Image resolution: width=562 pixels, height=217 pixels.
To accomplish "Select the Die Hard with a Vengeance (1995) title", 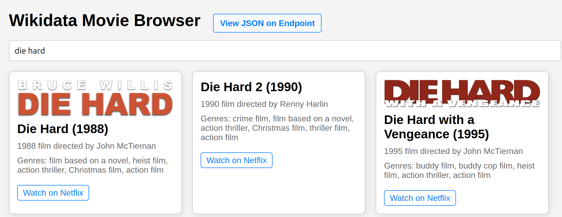I will [436, 127].
